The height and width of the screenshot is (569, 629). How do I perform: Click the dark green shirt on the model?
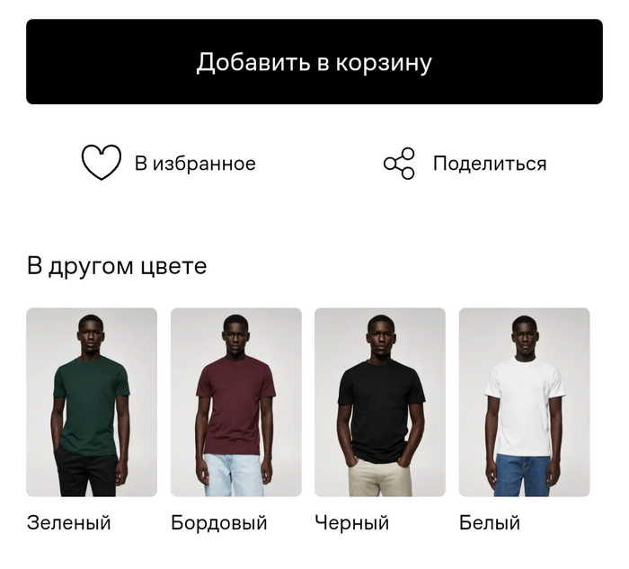(92, 405)
